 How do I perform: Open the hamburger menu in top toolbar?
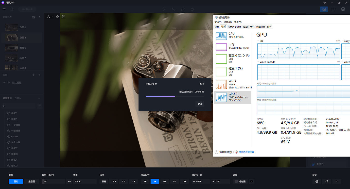tap(4, 9)
